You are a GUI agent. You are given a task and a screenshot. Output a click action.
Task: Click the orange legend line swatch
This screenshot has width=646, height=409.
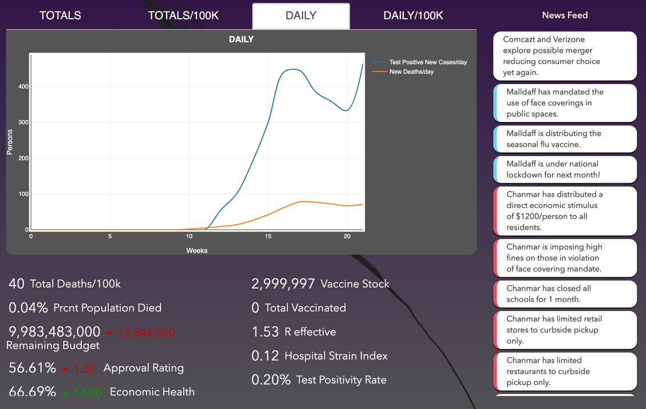pyautogui.click(x=379, y=72)
